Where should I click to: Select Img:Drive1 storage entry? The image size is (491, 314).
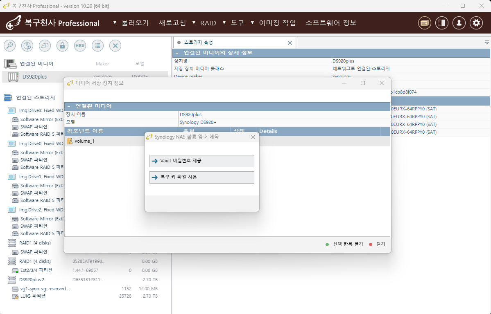(41, 177)
